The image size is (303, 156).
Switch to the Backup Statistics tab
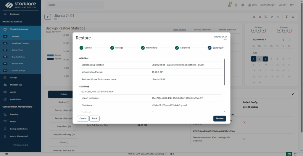coord(202,30)
